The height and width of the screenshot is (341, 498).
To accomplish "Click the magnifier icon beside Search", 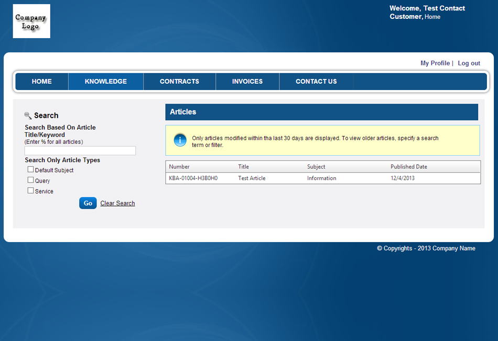I will click(28, 116).
